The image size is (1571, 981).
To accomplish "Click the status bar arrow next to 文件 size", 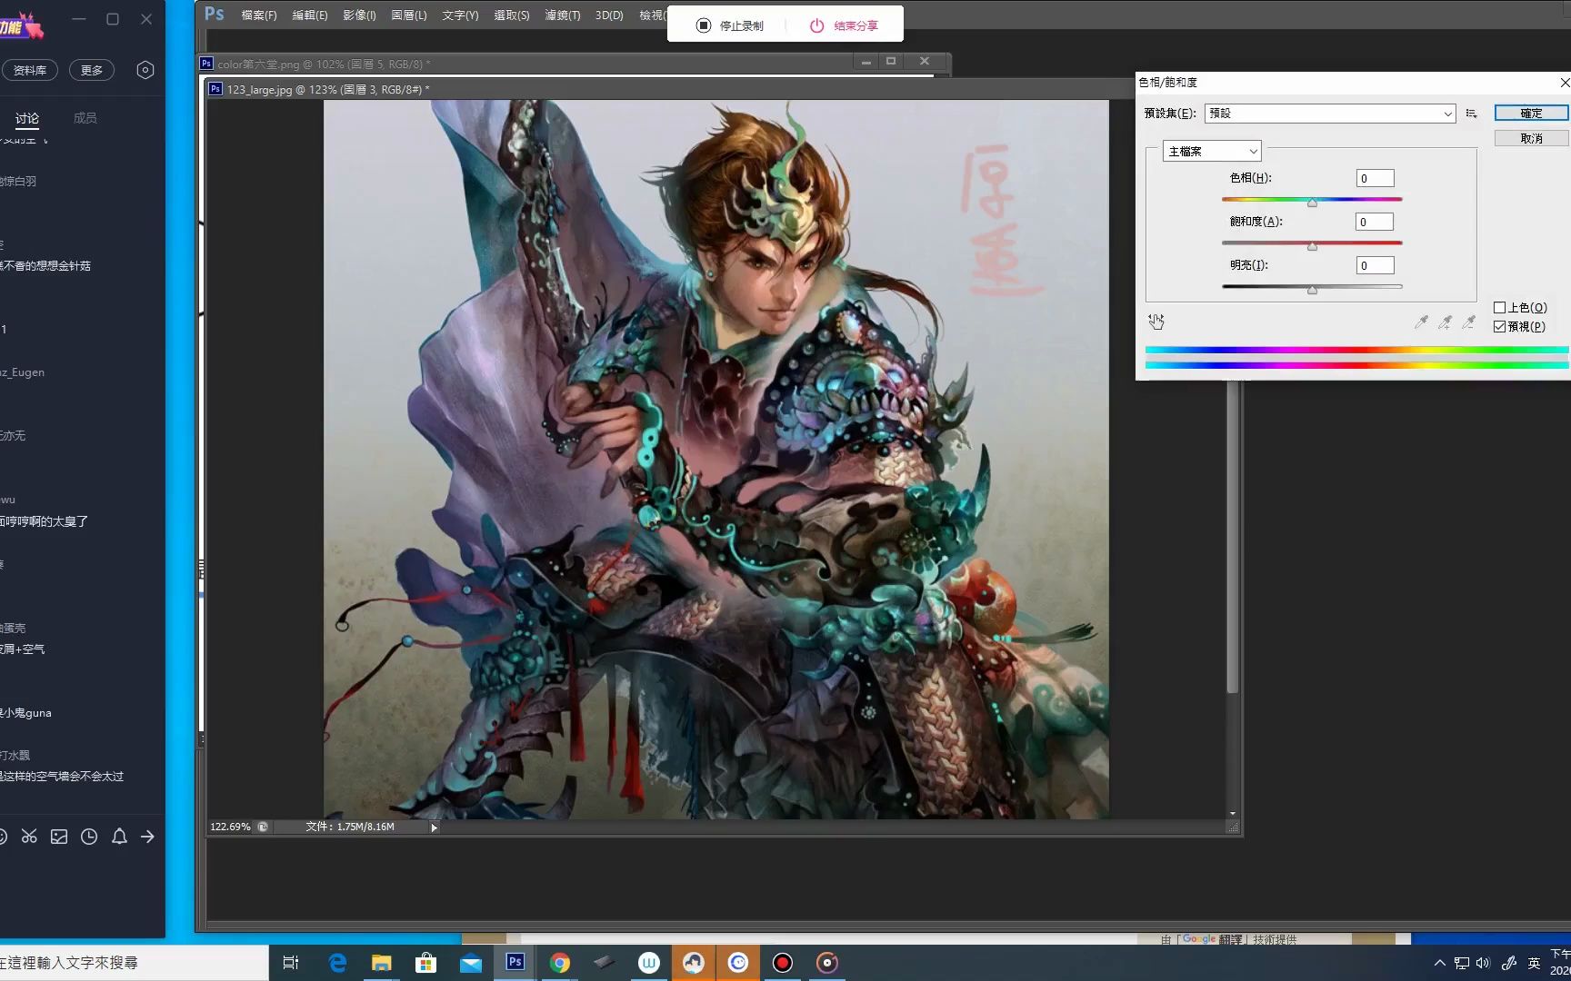I will [434, 827].
